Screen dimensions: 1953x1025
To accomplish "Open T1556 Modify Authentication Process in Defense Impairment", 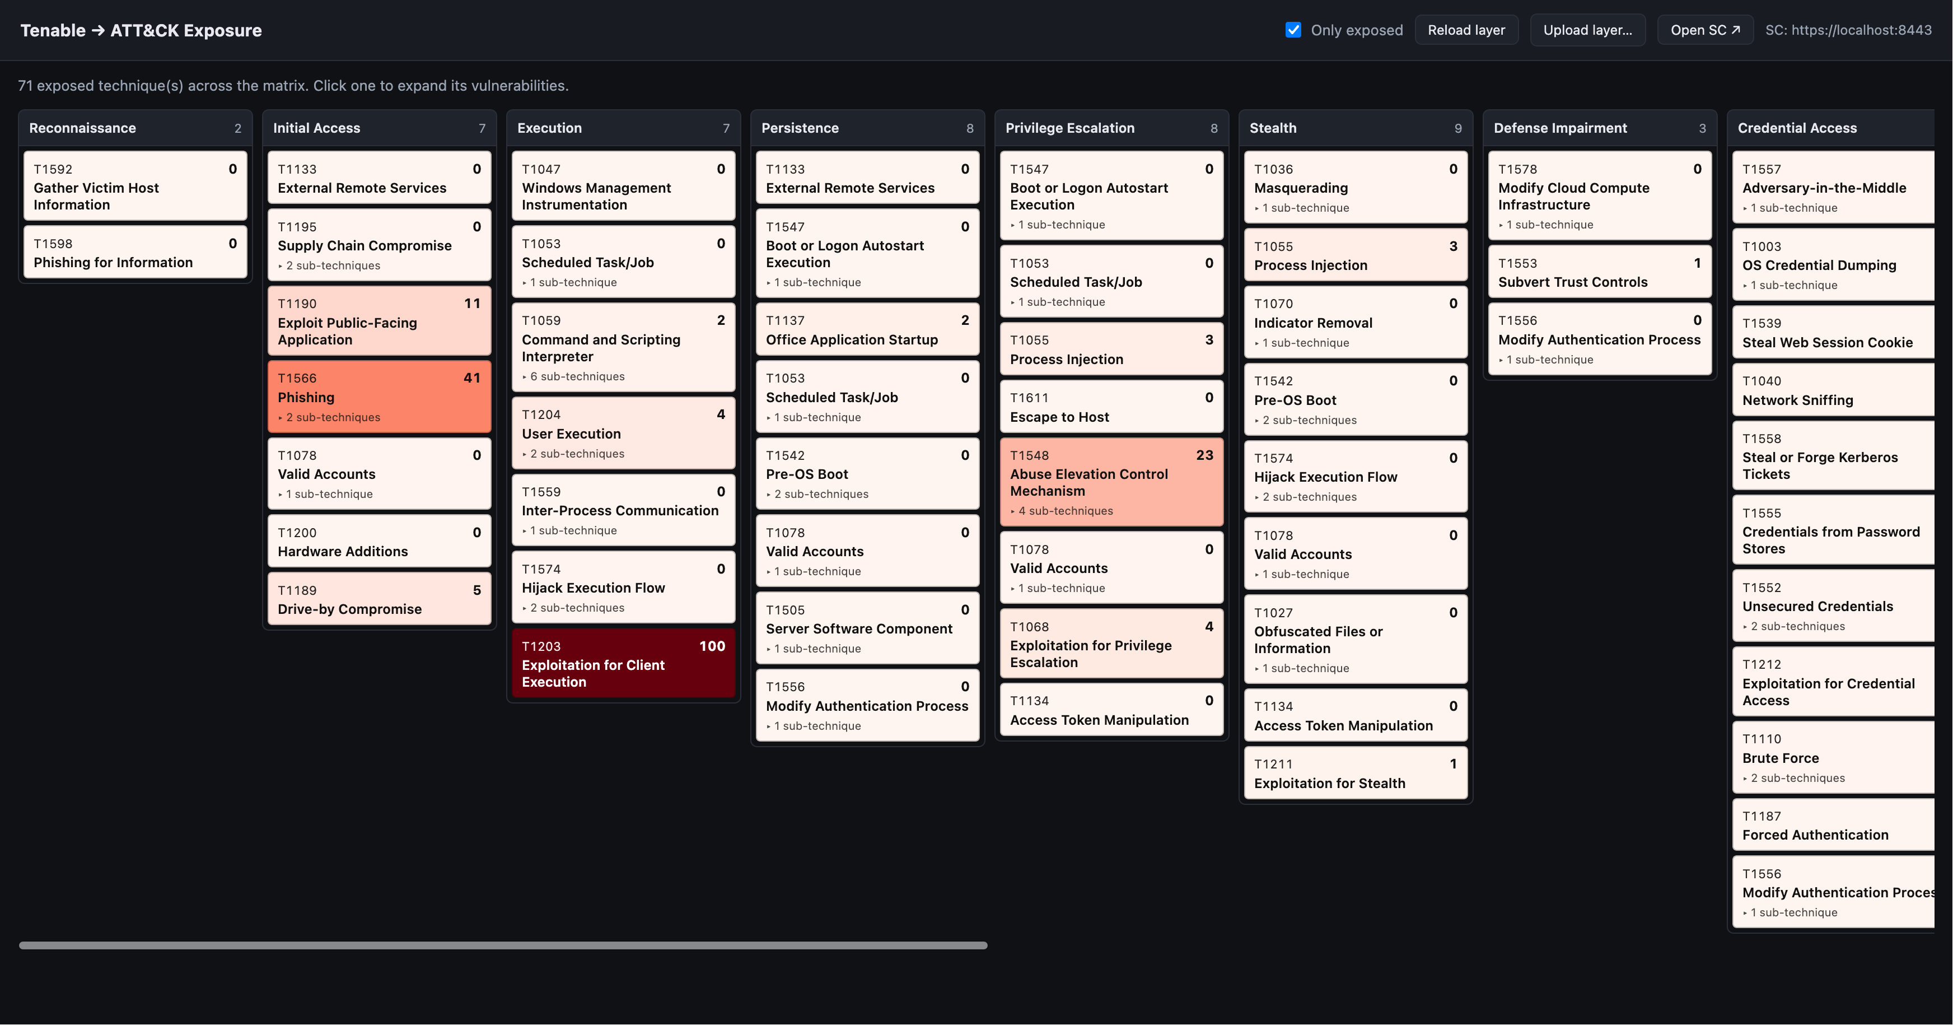I will [x=1600, y=339].
